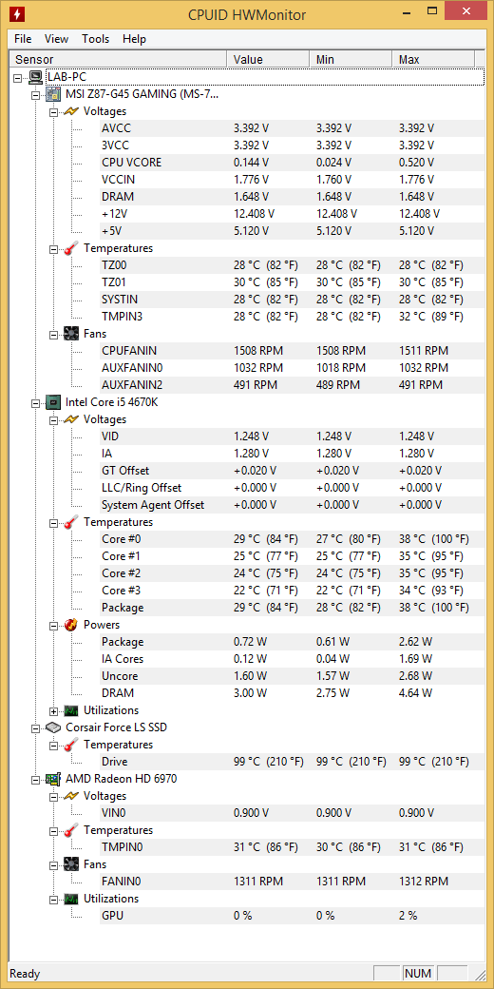494x989 pixels.
Task: Open the Help menu
Action: [134, 38]
